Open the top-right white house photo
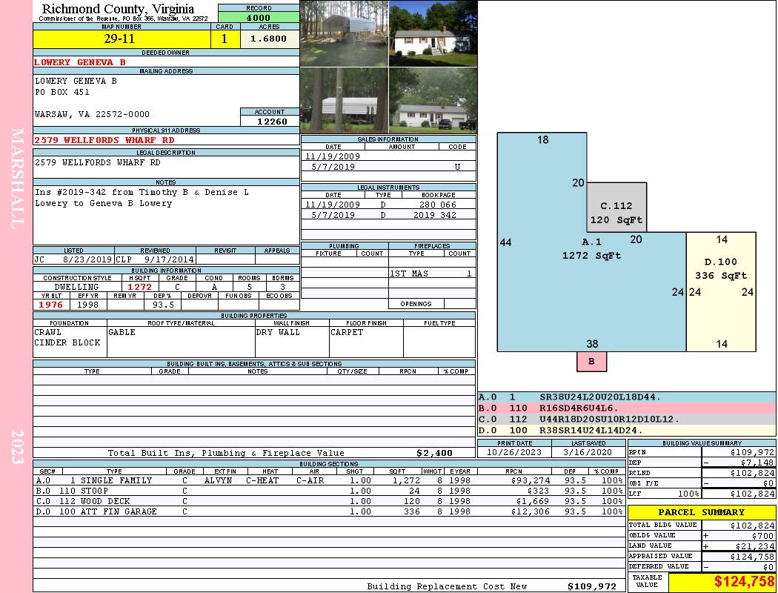The image size is (778, 593). tap(433, 33)
